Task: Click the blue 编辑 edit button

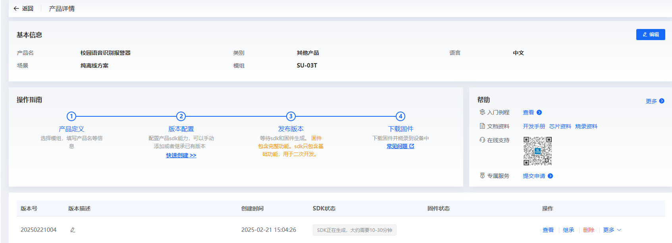Action: pos(650,35)
